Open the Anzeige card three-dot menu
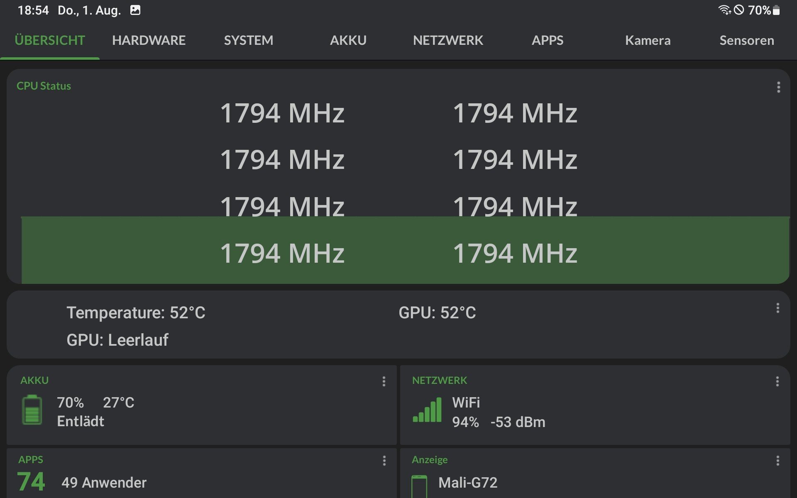The image size is (797, 498). click(x=777, y=461)
